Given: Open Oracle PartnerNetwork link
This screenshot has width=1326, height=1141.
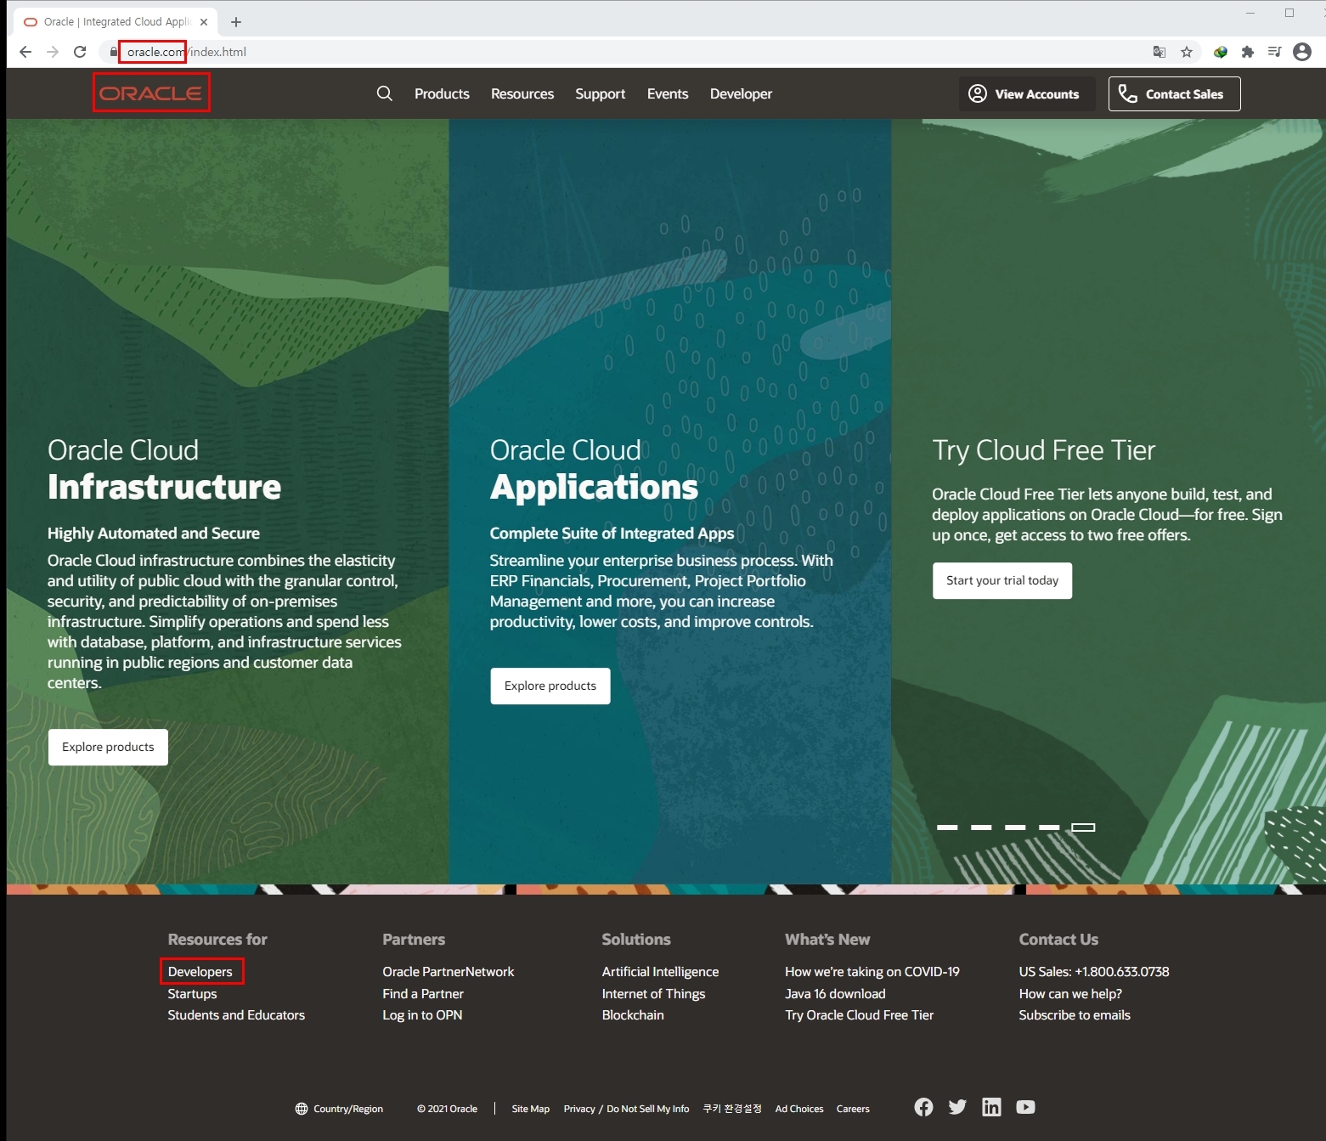Looking at the screenshot, I should click(448, 971).
